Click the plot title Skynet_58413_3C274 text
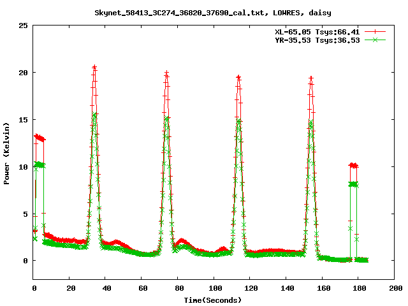The image size is (408, 306). 213,13
